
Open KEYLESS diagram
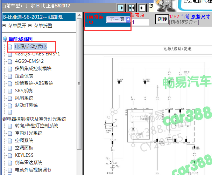point(24,155)
